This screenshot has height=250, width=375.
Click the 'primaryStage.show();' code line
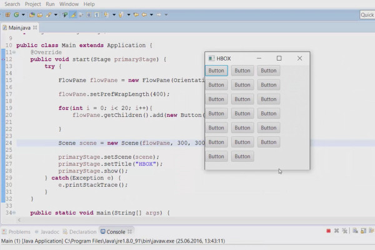point(93,171)
